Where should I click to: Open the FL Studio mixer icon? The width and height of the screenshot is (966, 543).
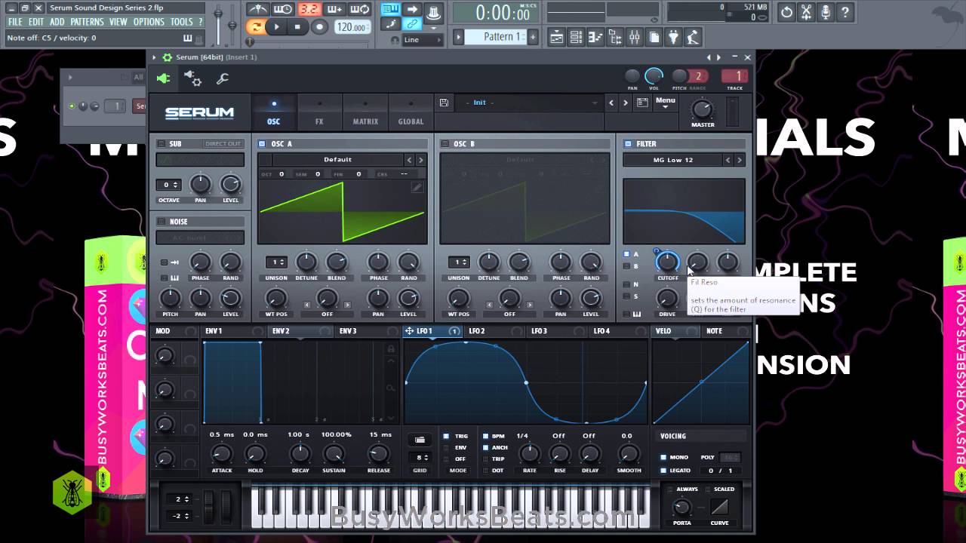tap(635, 36)
